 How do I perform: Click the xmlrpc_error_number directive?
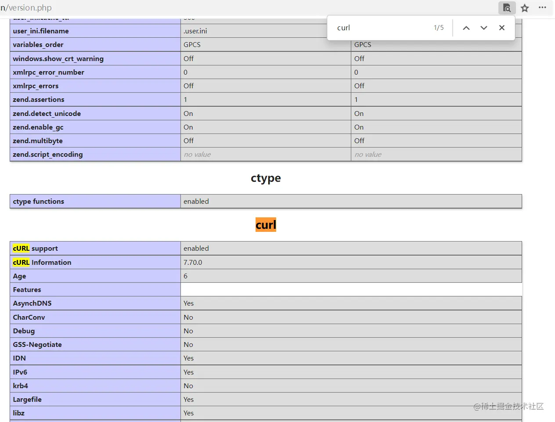(x=48, y=72)
